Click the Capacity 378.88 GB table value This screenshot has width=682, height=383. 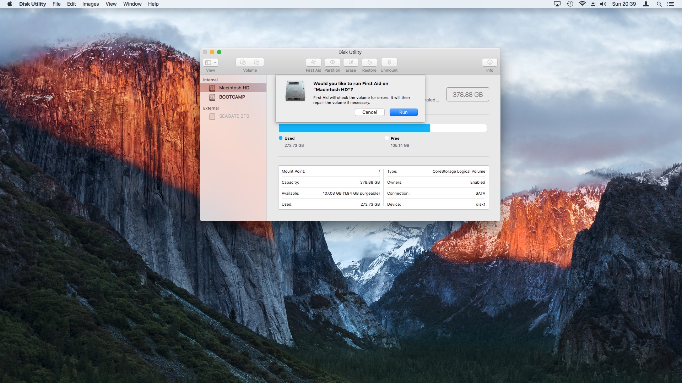370,182
